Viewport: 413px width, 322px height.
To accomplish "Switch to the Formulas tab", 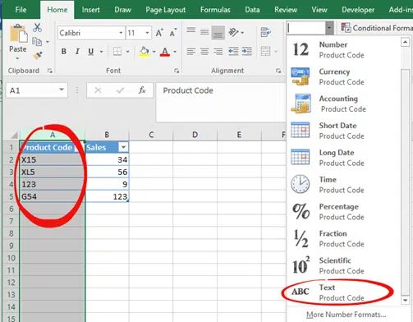I will (215, 10).
